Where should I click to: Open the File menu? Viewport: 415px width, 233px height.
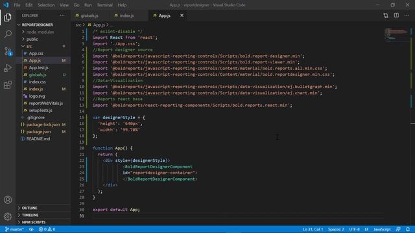(17, 5)
